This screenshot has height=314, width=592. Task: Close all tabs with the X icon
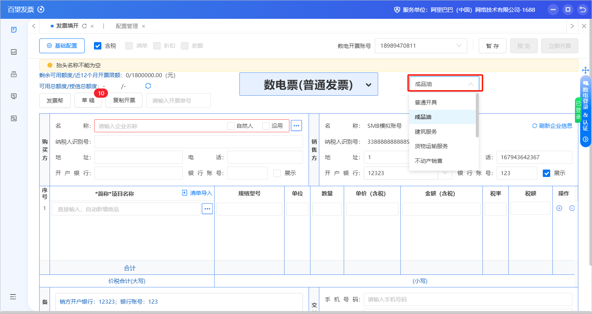(584, 26)
